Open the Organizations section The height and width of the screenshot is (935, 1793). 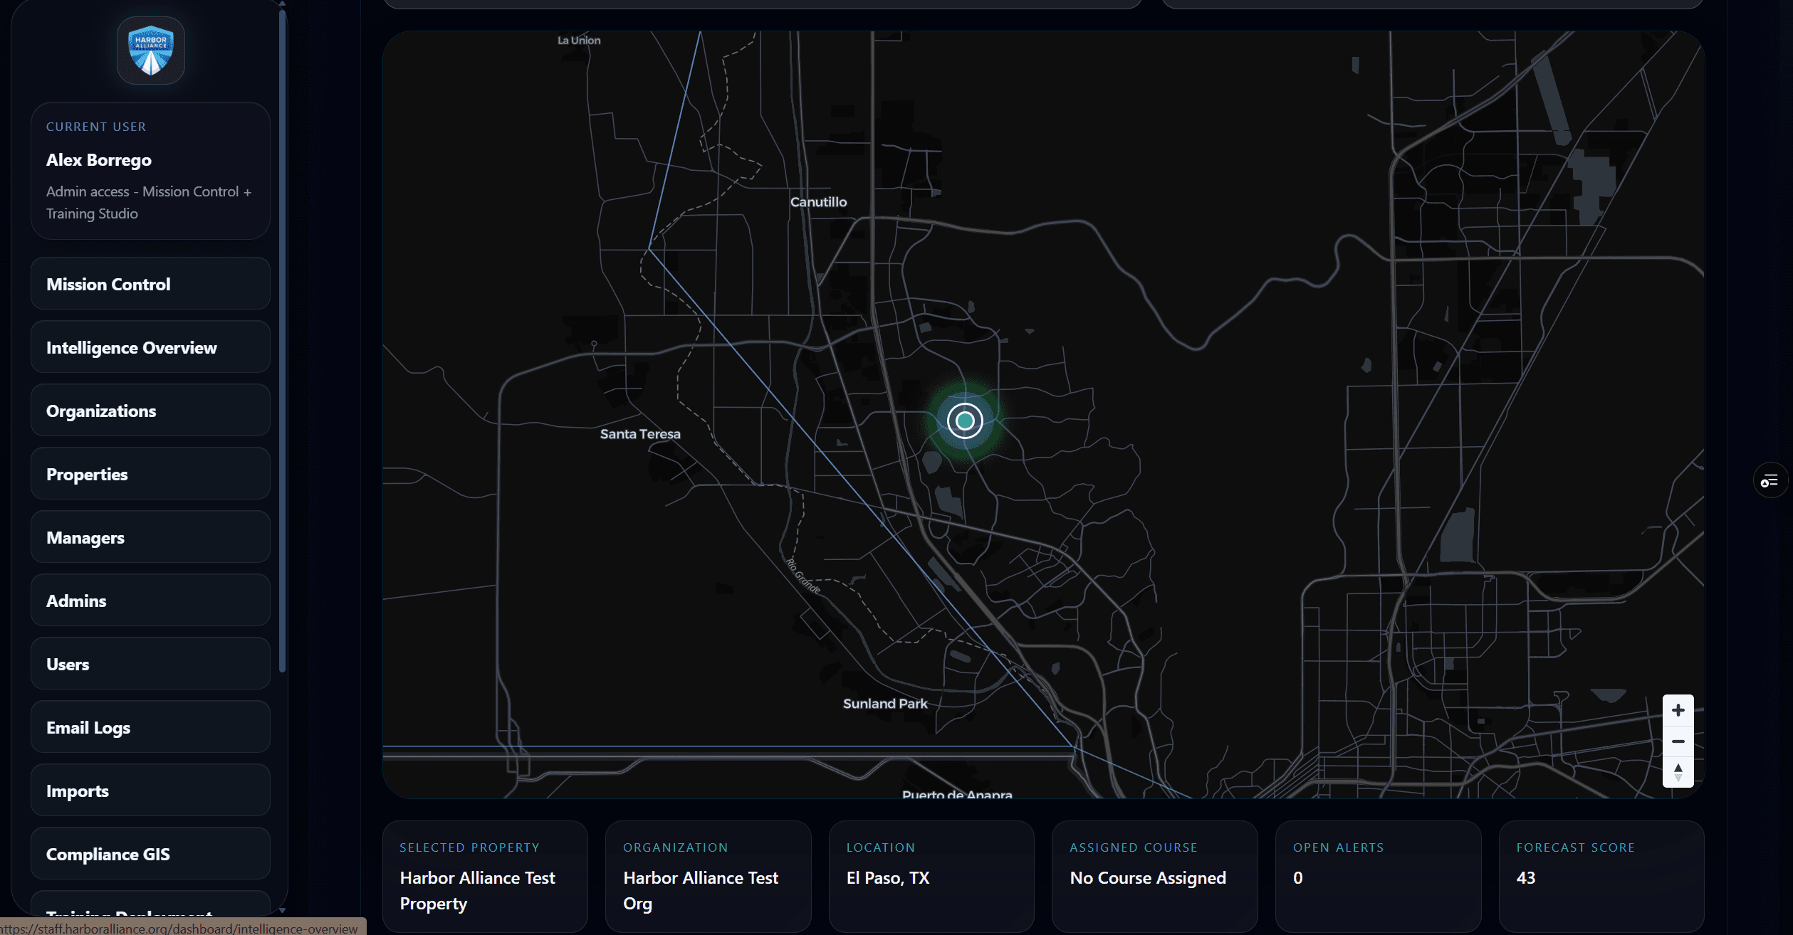point(150,411)
